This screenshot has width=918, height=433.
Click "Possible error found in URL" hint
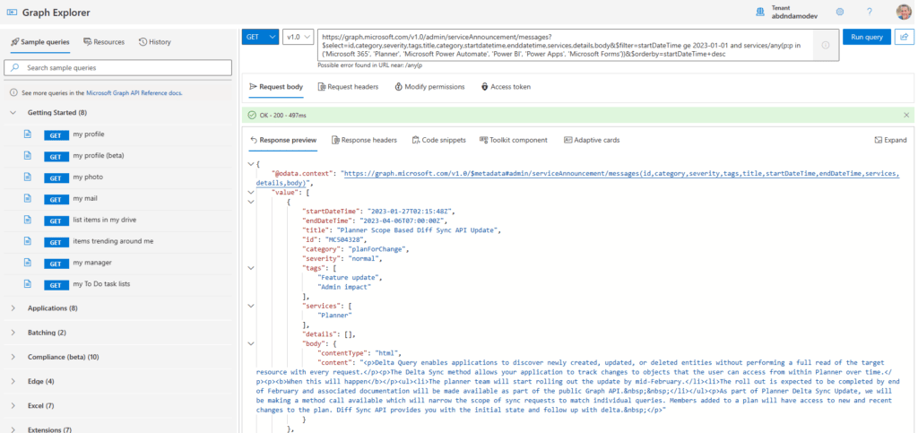pos(370,65)
